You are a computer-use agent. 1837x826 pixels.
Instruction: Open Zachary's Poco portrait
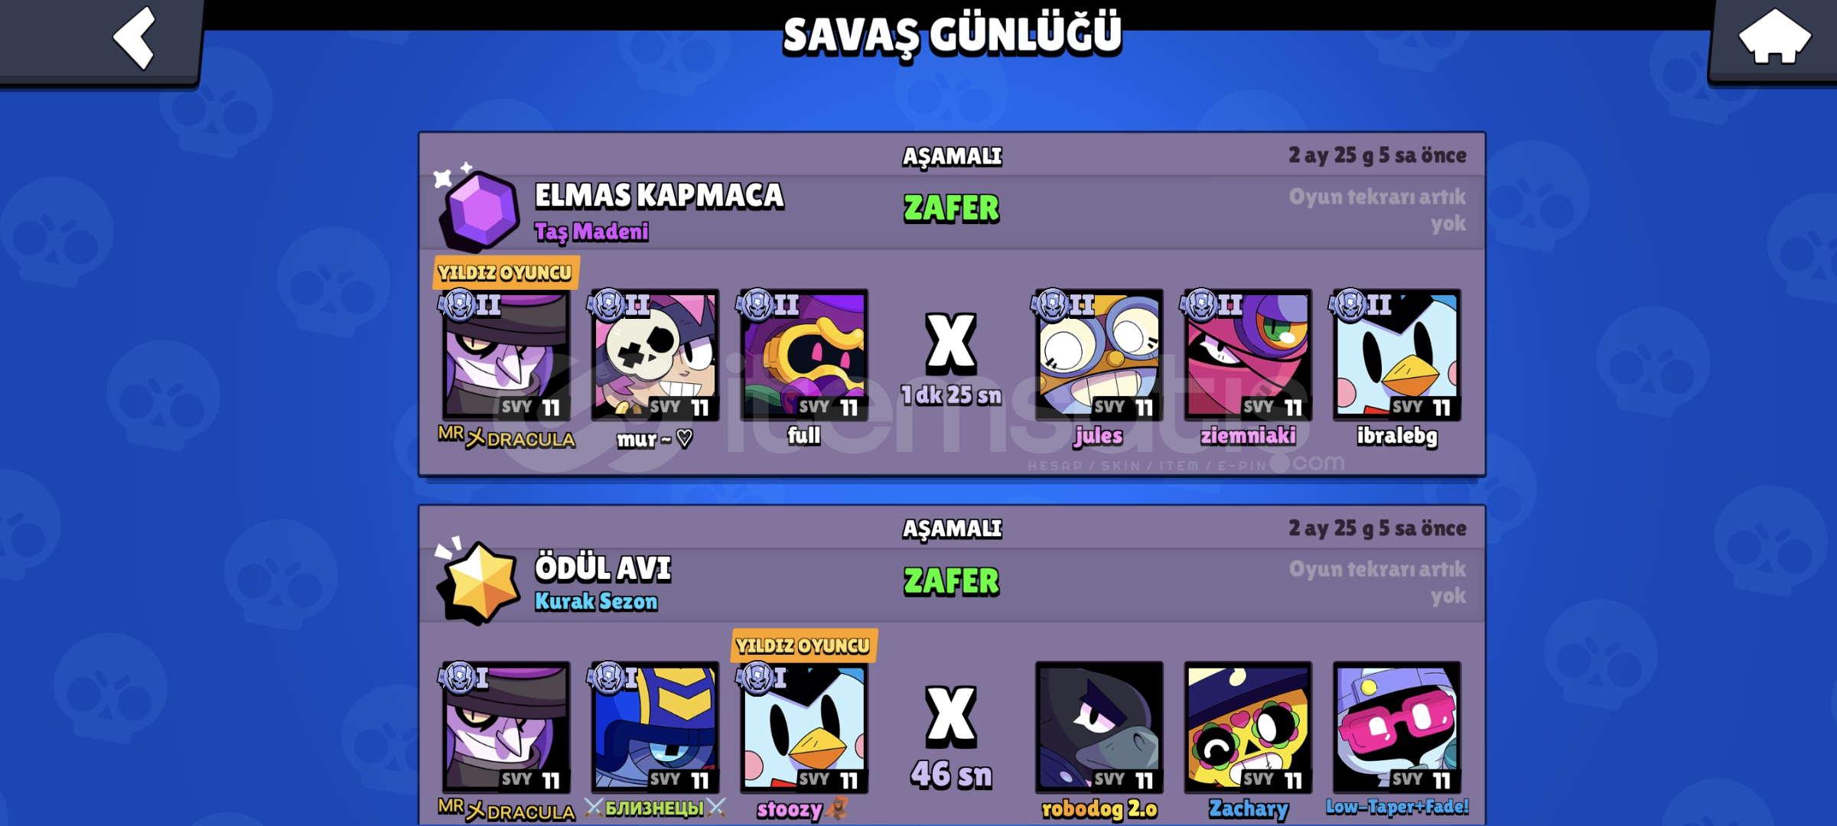click(1248, 727)
